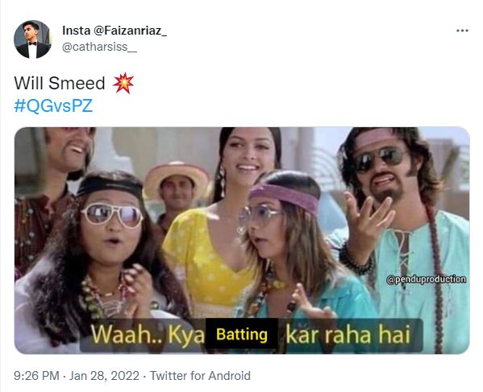
Task: Click the round profile avatar photo
Action: (32, 39)
